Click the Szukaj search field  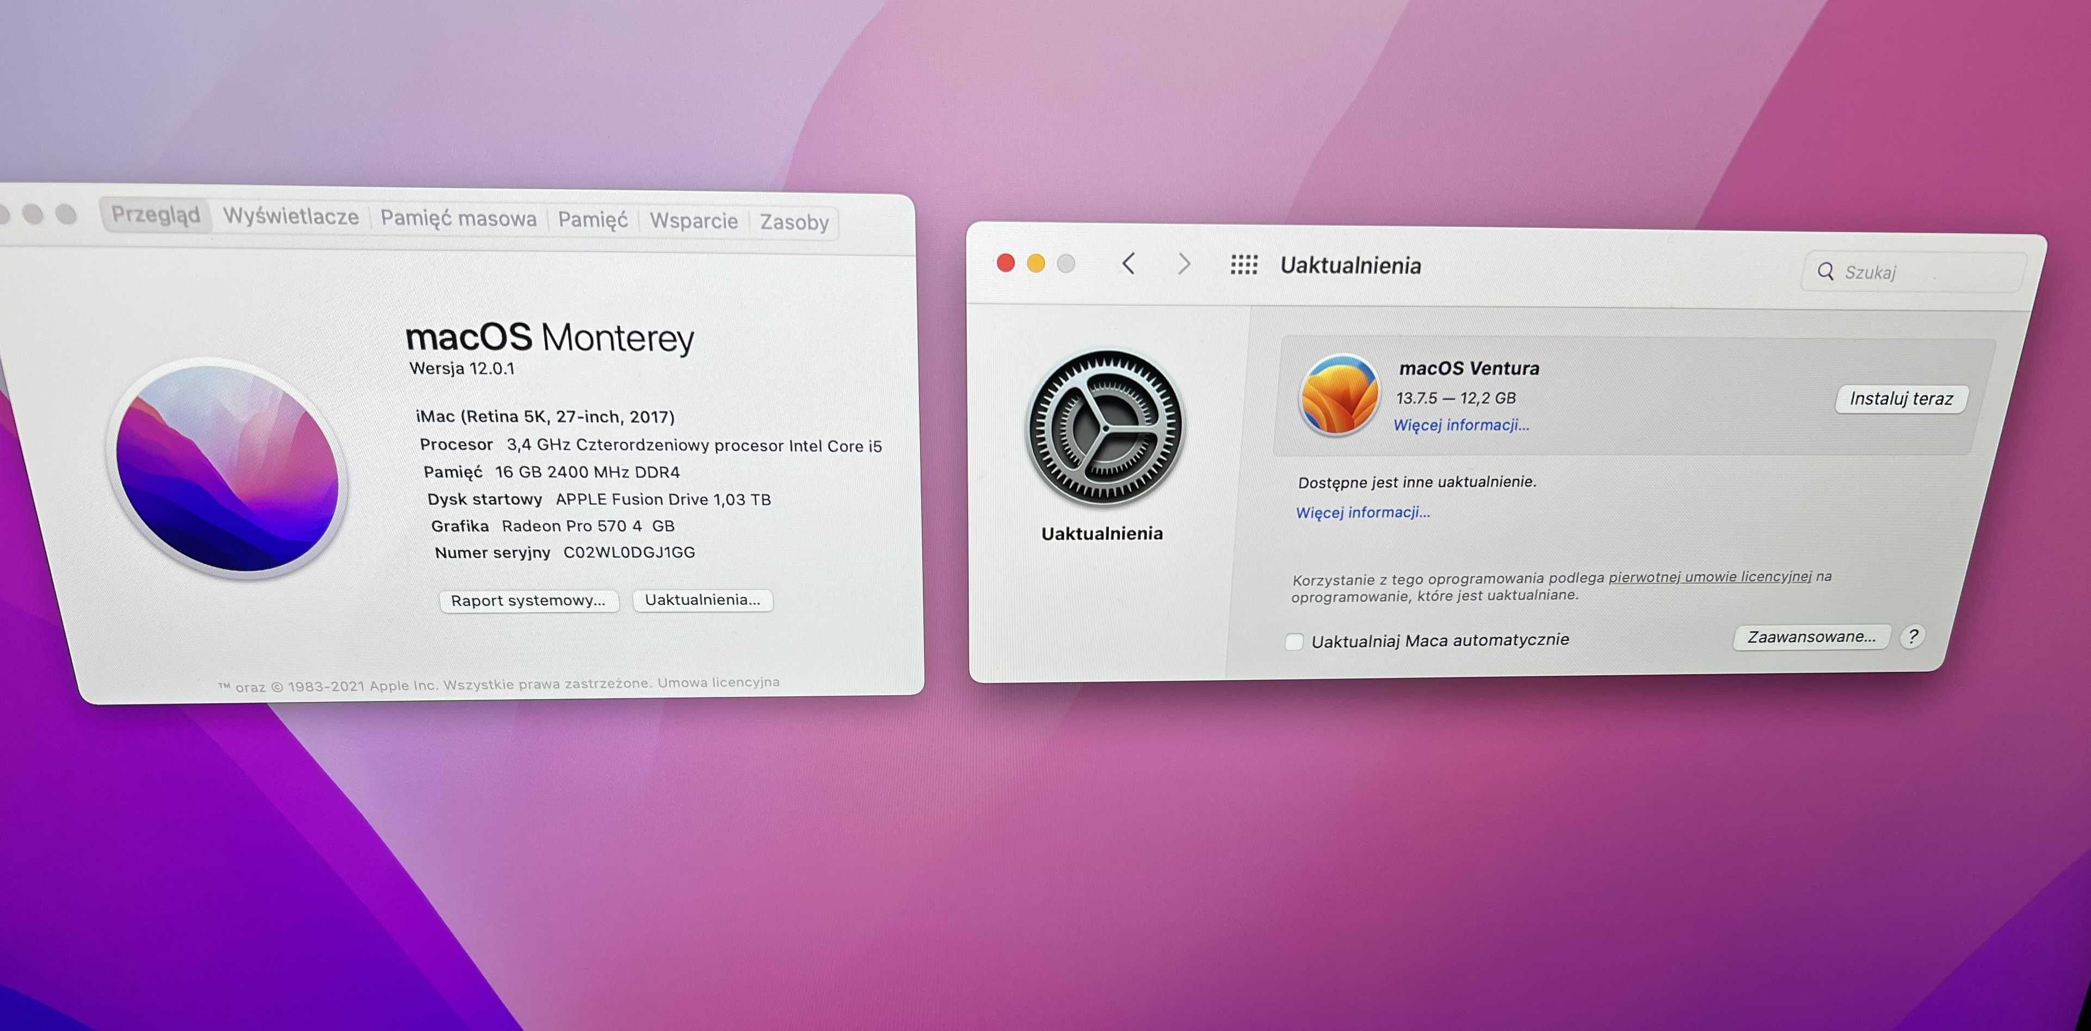[x=1913, y=272]
